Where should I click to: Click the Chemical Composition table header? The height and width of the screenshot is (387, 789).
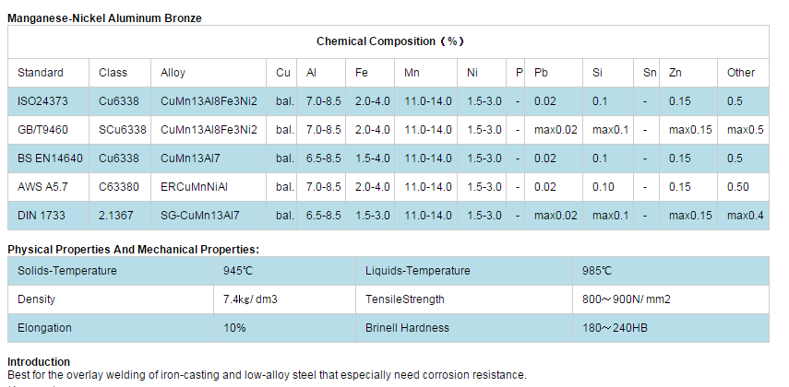coord(389,41)
